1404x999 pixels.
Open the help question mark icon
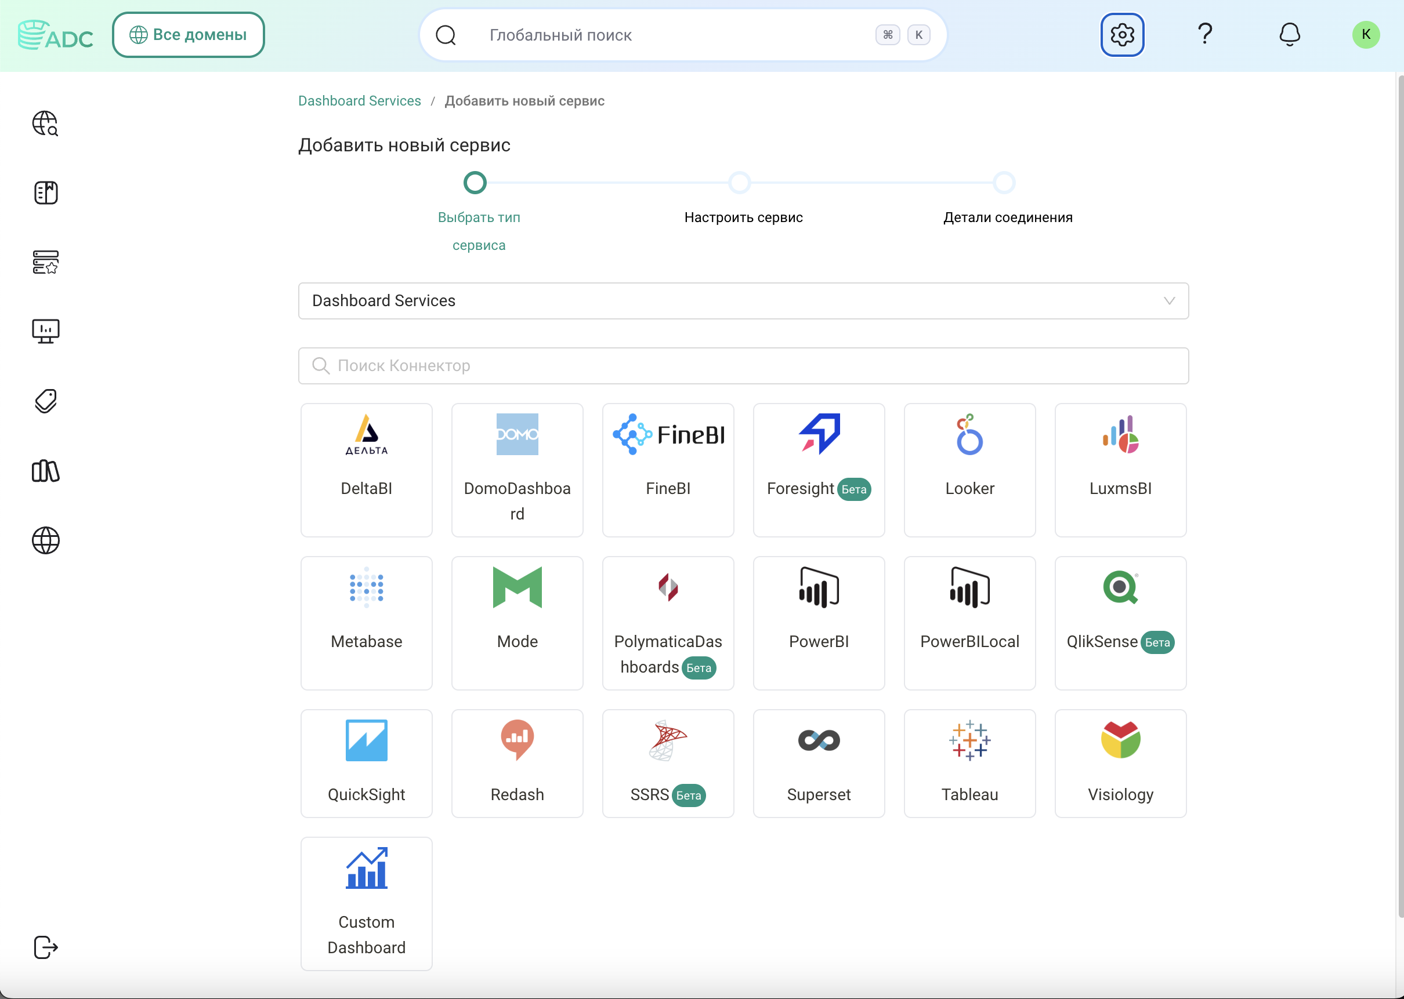1204,34
